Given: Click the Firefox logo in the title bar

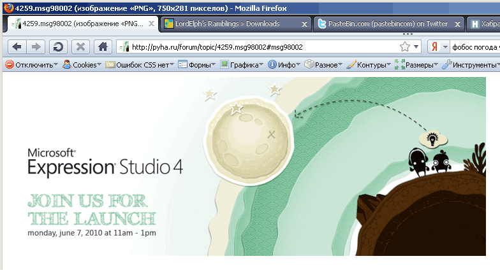Looking at the screenshot, I should tap(7, 6).
